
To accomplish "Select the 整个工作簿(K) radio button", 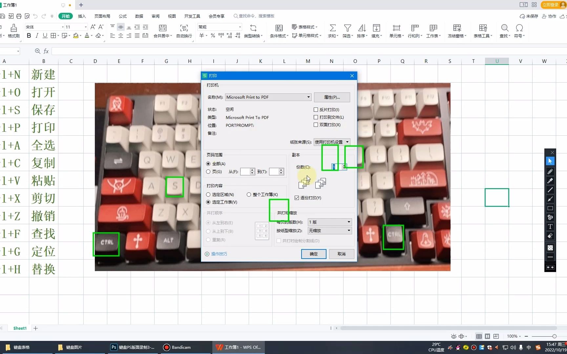I will 249,195.
